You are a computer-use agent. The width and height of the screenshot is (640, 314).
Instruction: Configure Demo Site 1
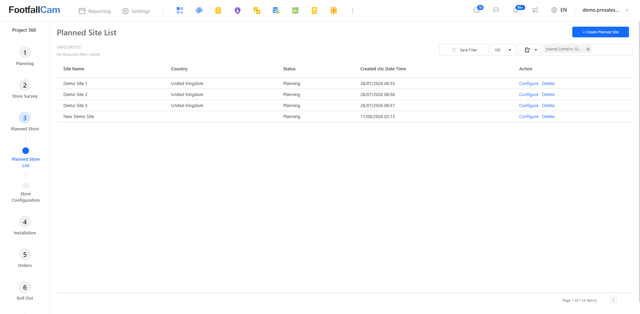[x=529, y=84]
